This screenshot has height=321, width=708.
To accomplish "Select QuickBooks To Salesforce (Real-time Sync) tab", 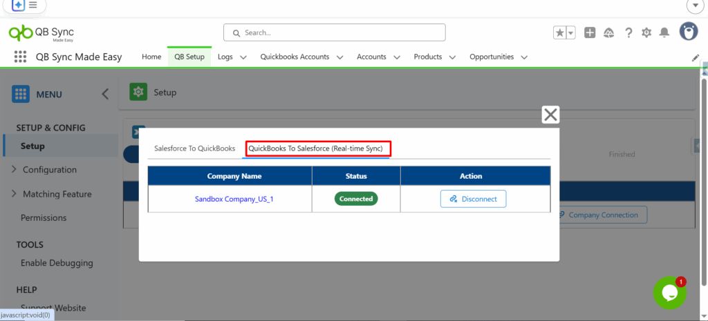I will pyautogui.click(x=318, y=148).
